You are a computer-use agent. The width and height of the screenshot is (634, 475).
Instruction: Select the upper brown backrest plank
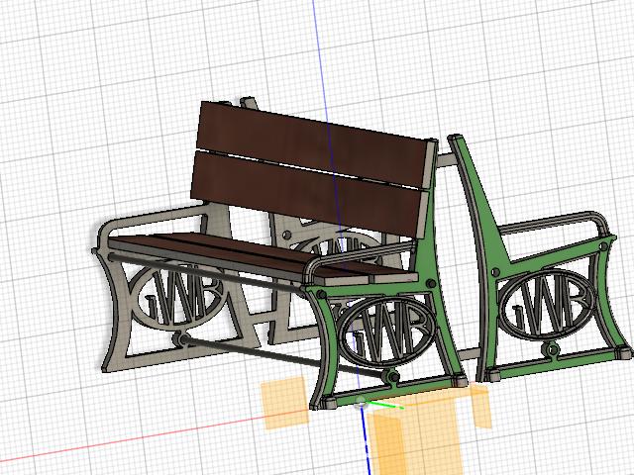coord(311,142)
